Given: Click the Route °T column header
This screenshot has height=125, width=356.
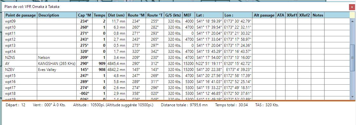Looking at the screenshot, I should [x=155, y=15].
